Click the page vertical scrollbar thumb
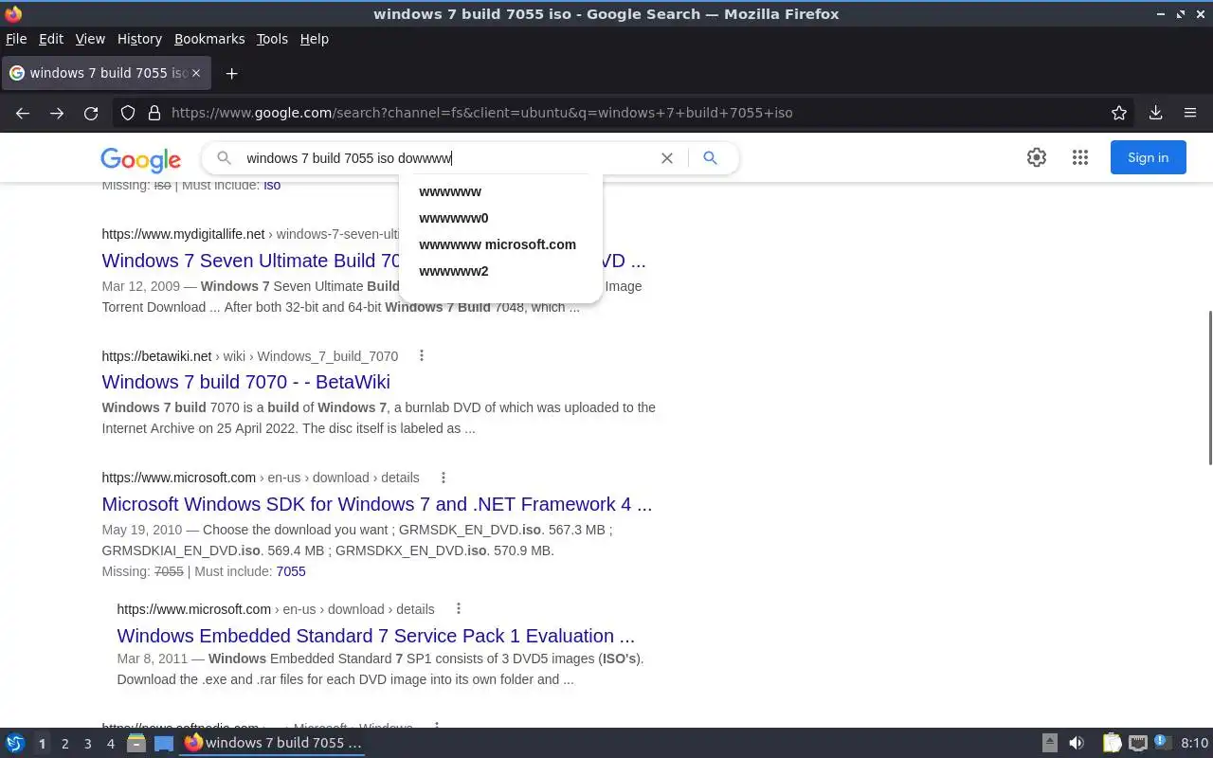Viewport: 1213px width, 758px height. click(1209, 388)
